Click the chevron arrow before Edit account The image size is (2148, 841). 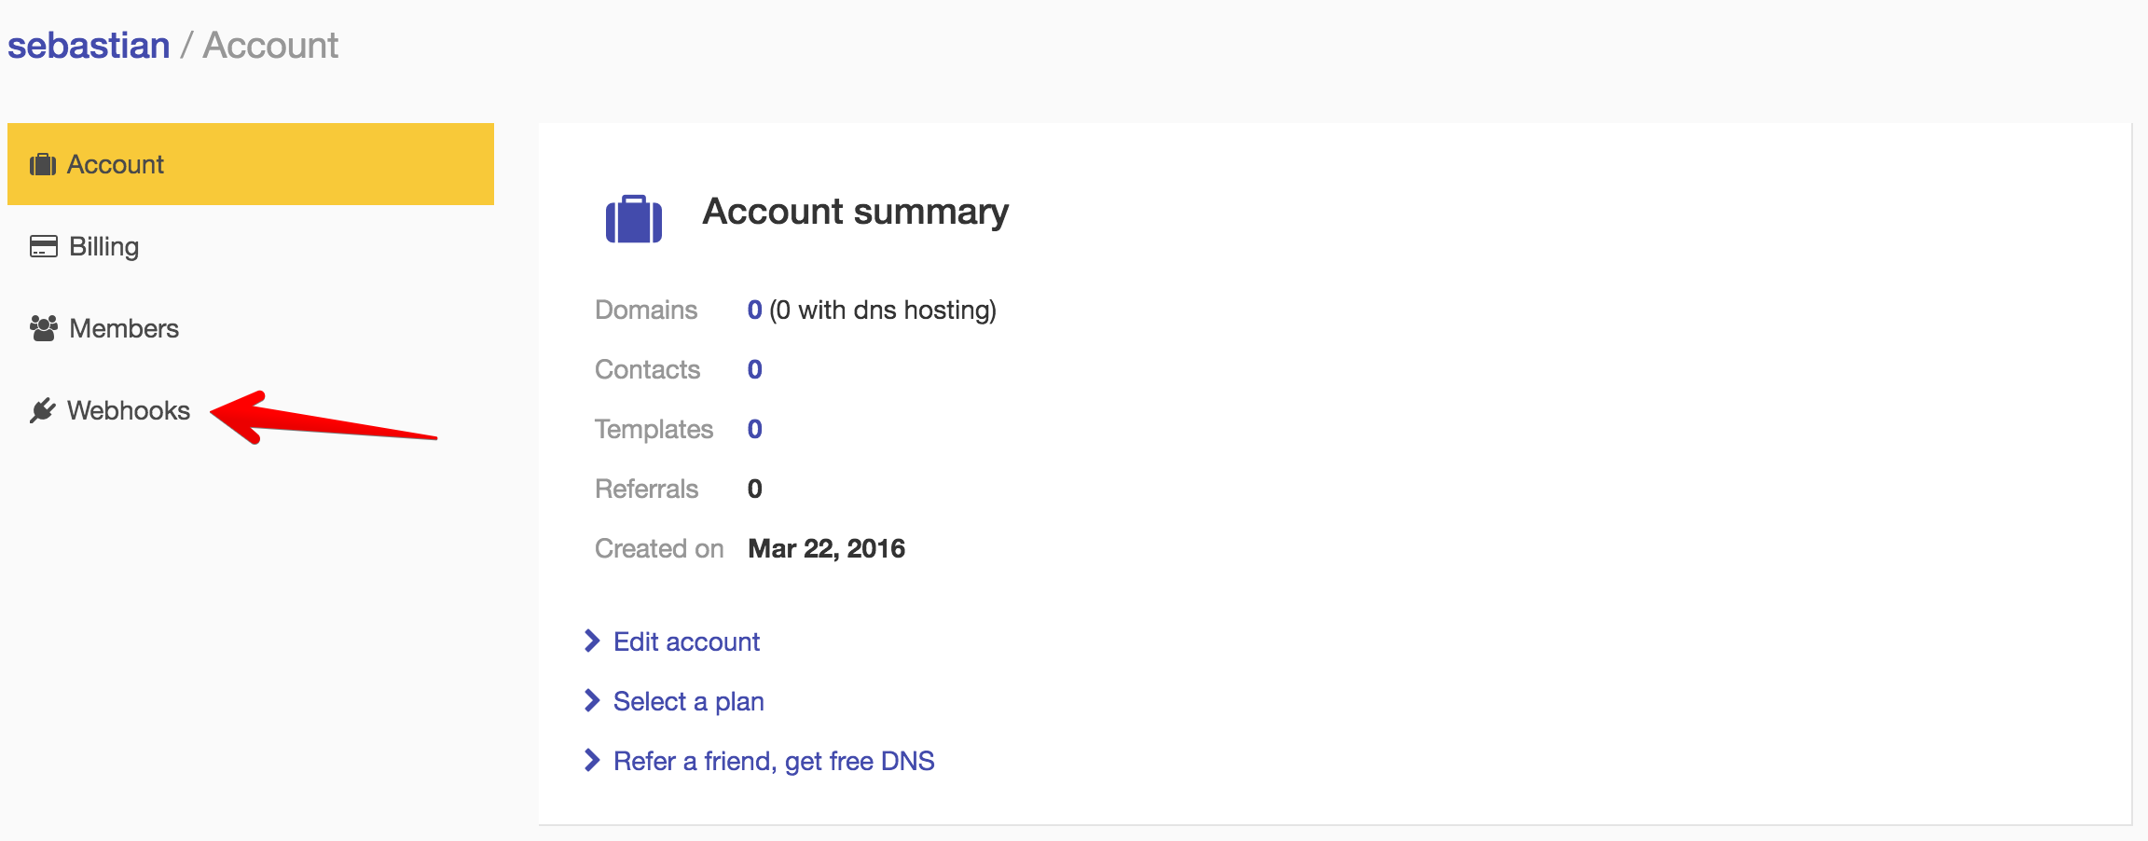click(591, 641)
